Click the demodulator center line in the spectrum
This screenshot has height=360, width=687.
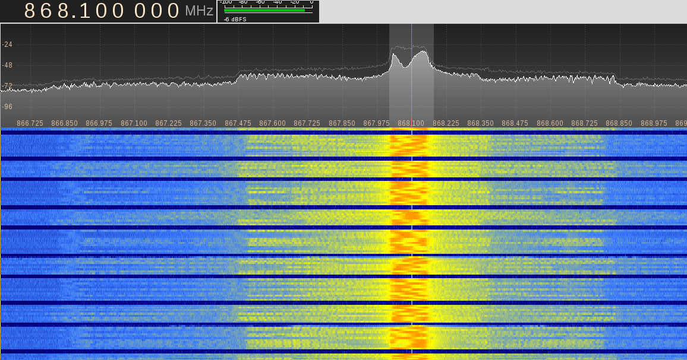(411, 71)
